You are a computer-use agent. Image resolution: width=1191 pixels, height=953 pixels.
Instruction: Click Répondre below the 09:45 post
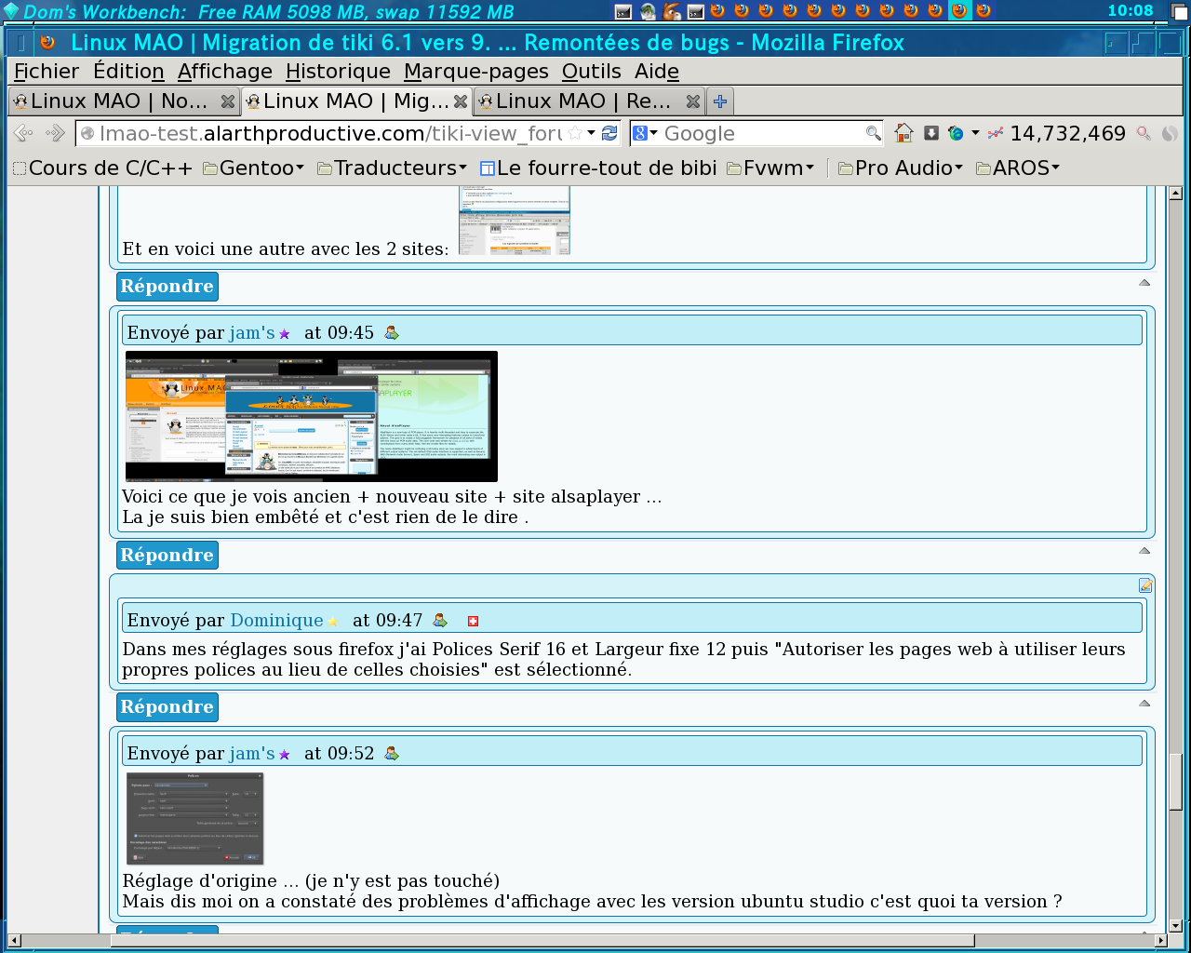pyautogui.click(x=167, y=555)
